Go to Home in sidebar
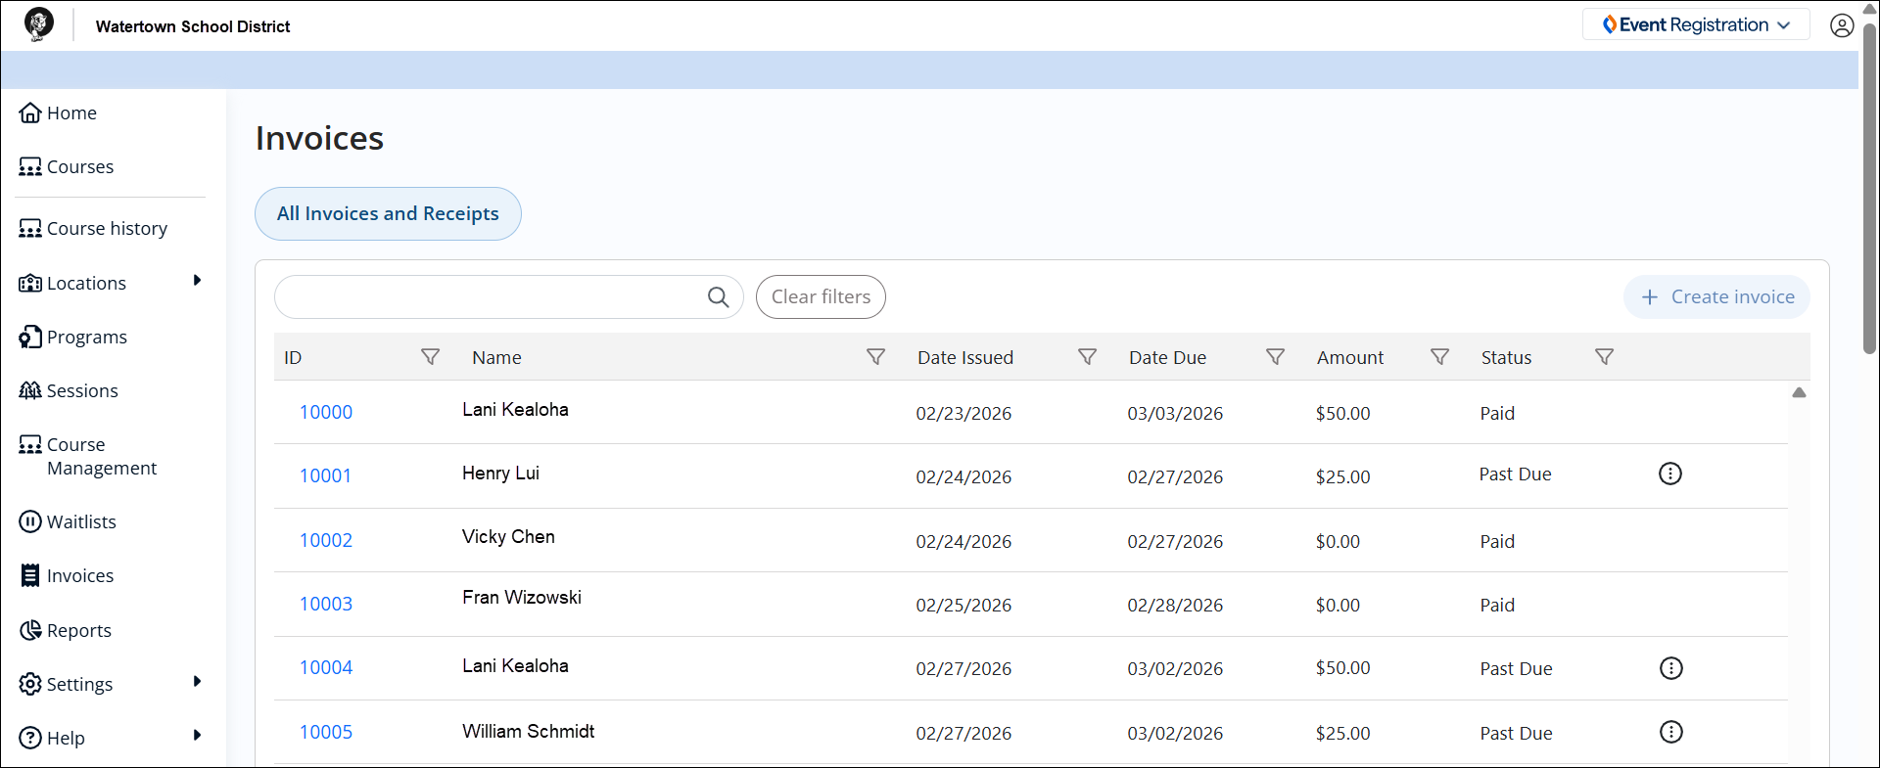Image resolution: width=1880 pixels, height=768 pixels. 58,113
